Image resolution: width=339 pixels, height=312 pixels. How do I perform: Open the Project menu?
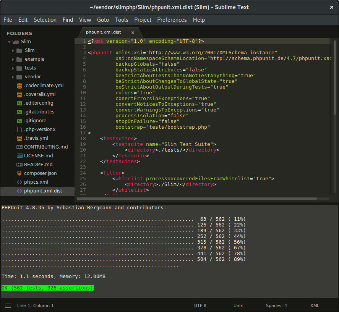click(x=143, y=20)
